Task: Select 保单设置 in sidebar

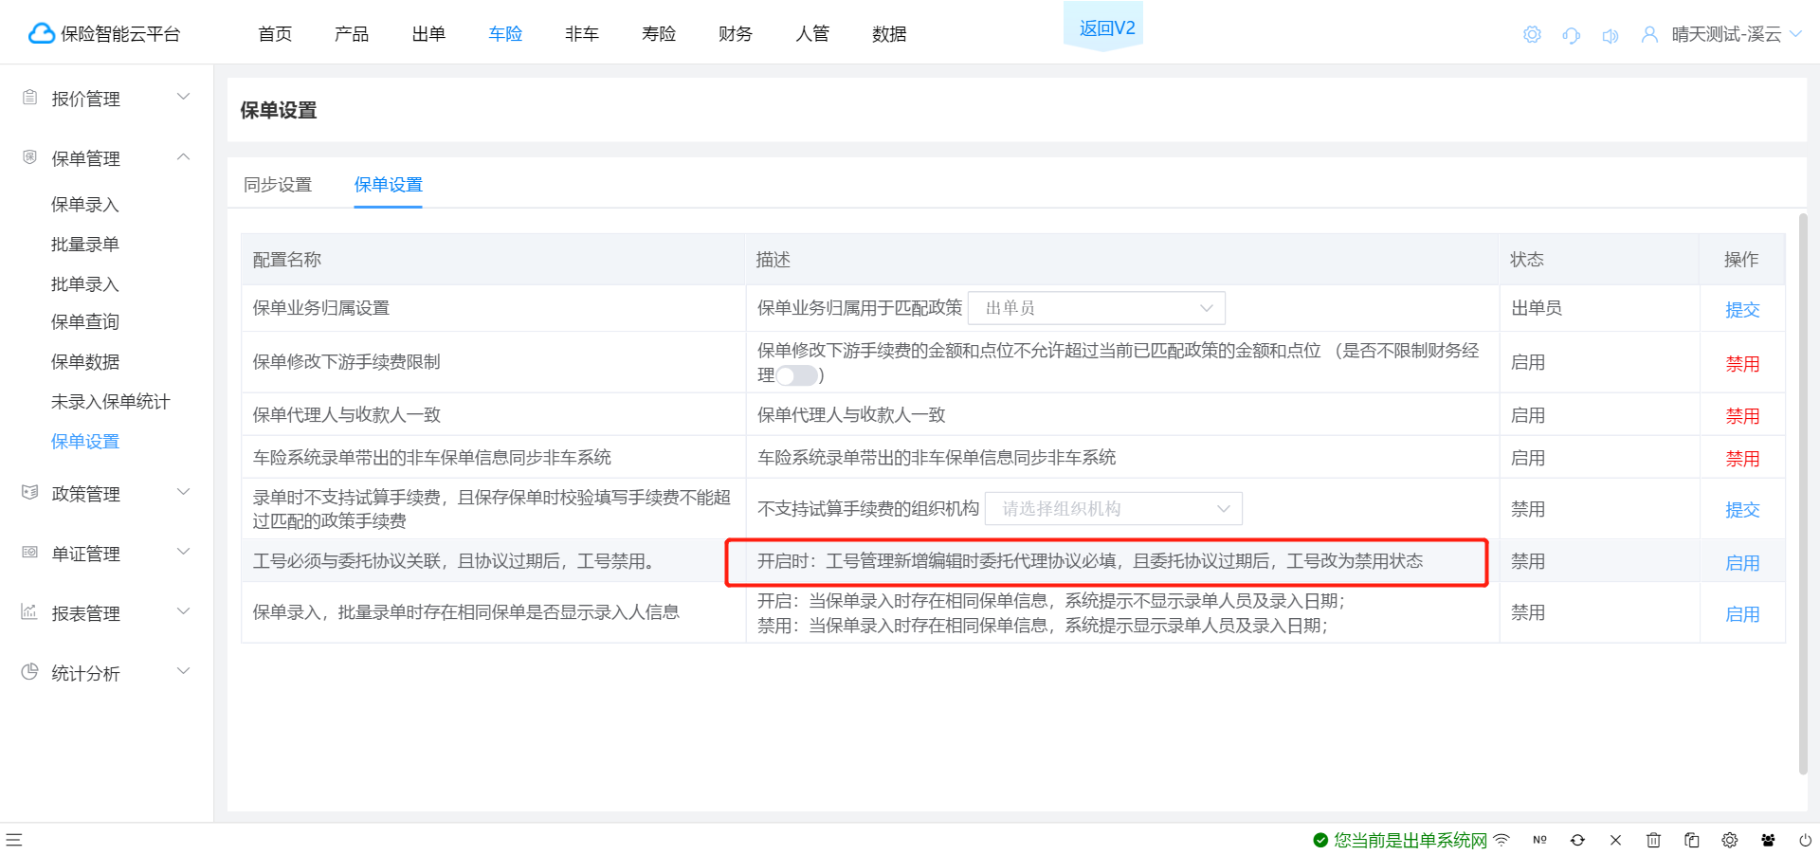Action: [85, 442]
